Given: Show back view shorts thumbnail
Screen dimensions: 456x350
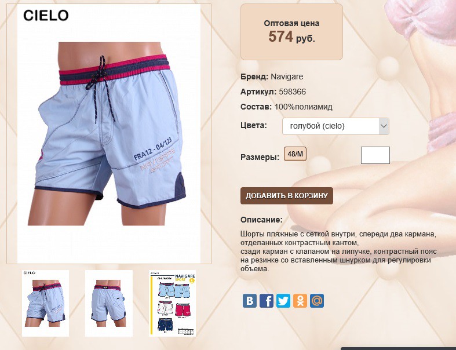Looking at the screenshot, I should pos(109,303).
